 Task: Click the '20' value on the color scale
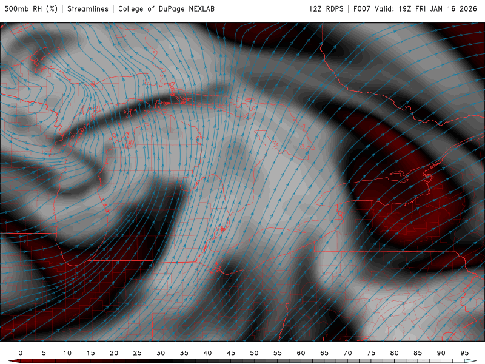[114, 353]
